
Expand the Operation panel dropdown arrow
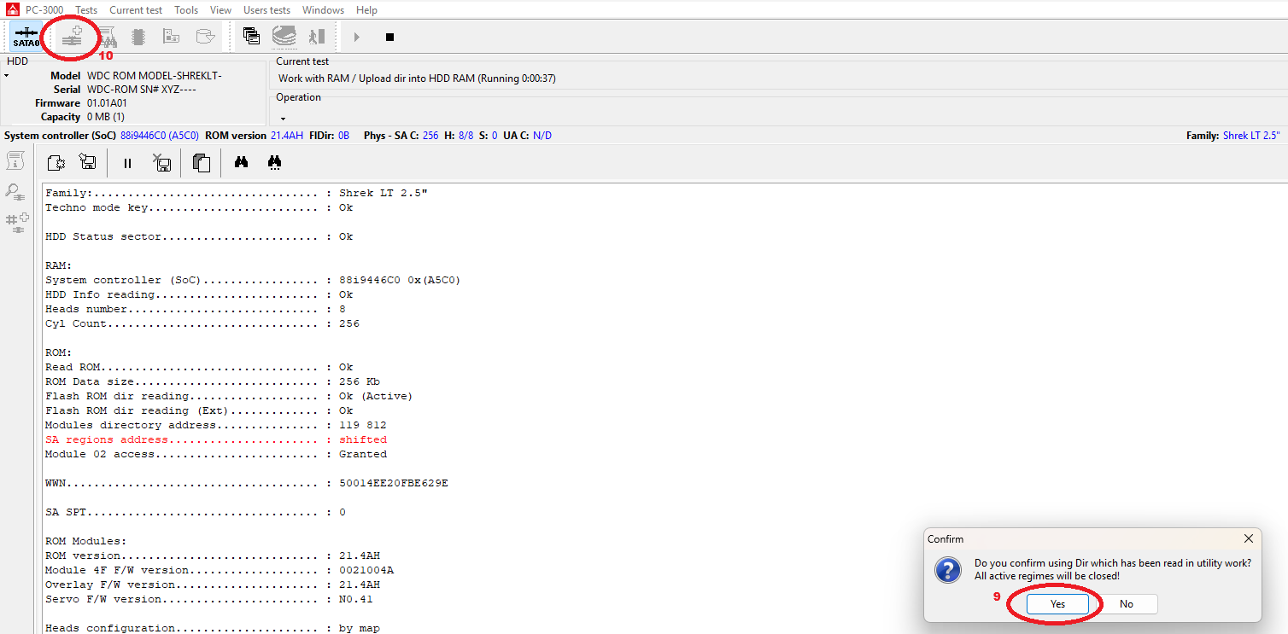point(283,119)
